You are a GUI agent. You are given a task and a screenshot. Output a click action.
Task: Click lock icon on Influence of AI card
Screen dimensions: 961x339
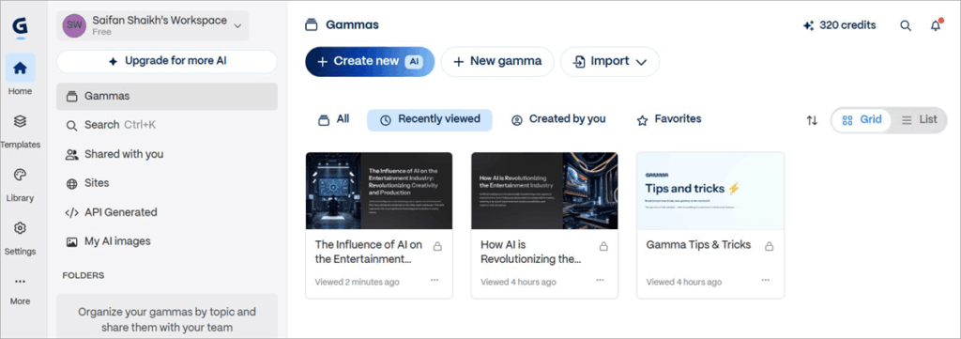(437, 246)
